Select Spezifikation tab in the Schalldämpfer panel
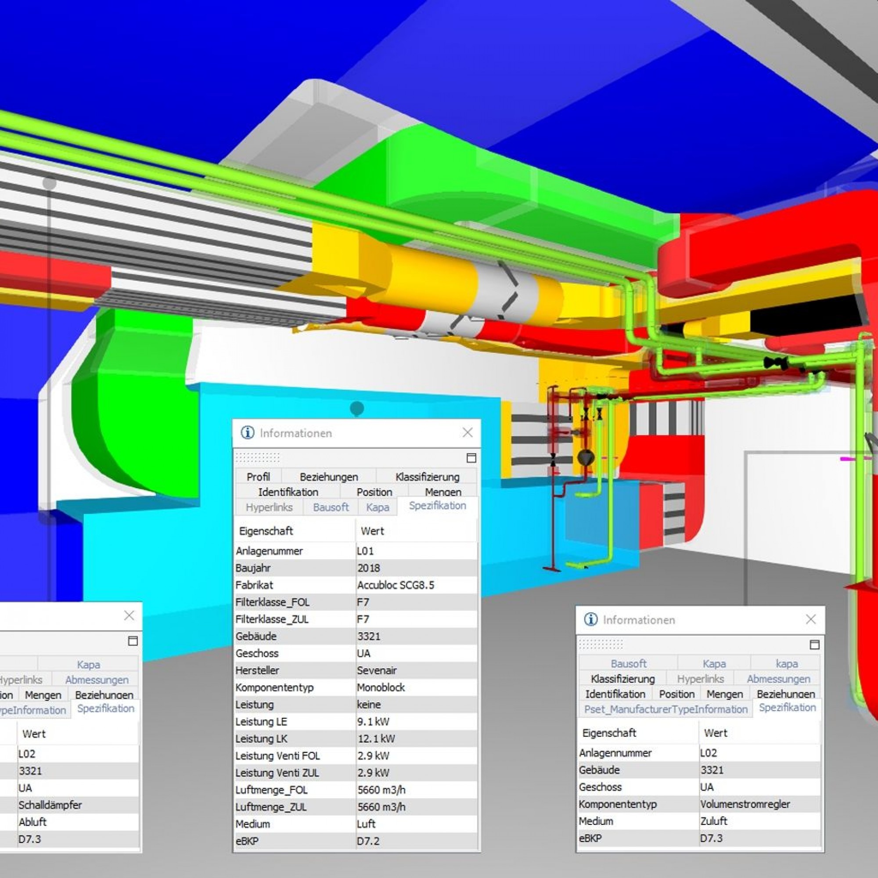Screen dimensions: 878x878 point(105,709)
